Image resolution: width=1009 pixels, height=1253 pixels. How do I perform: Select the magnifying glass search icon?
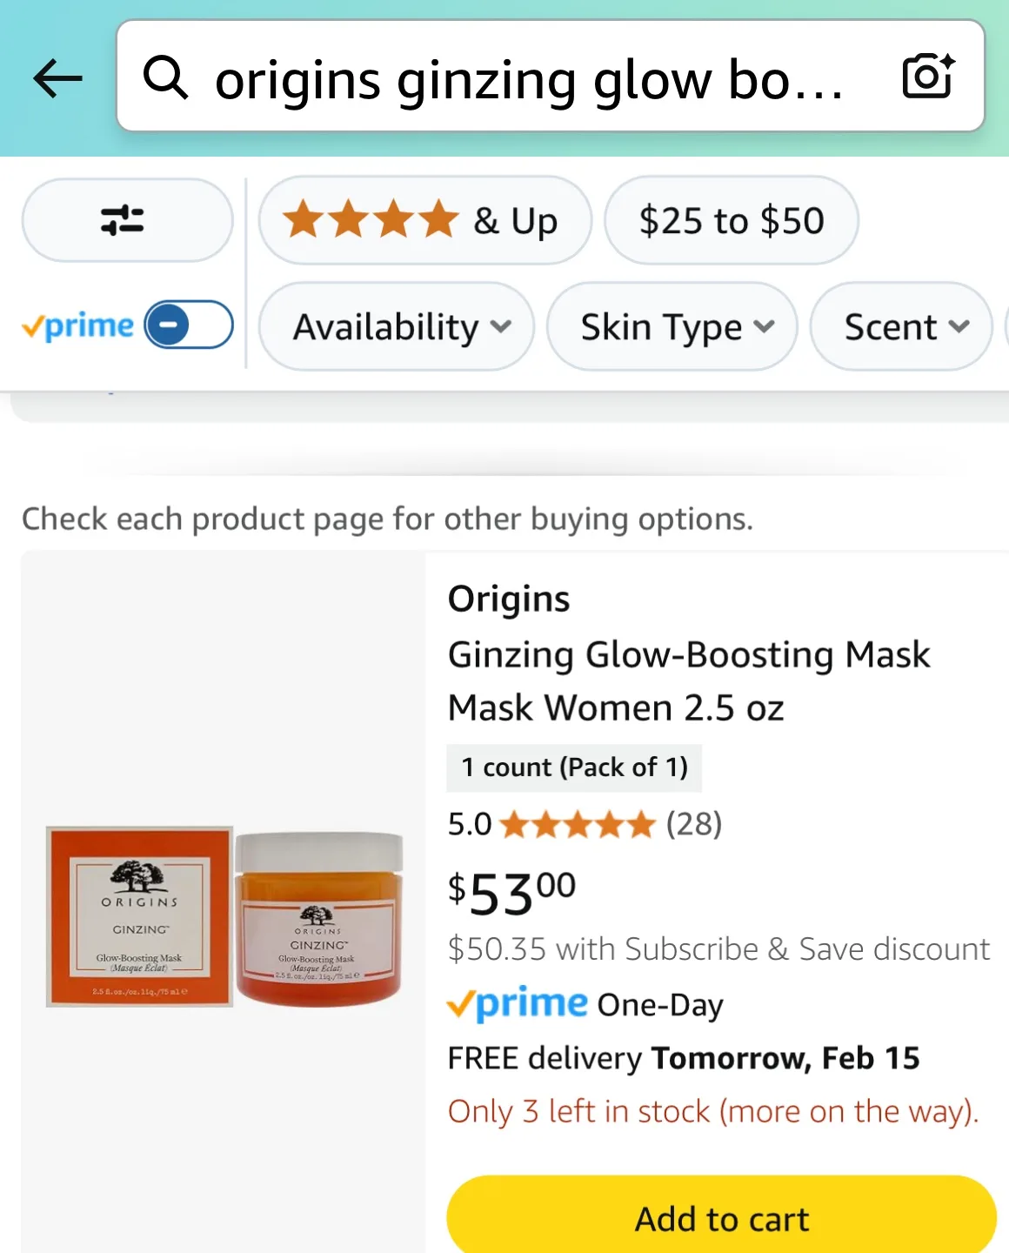coord(166,77)
